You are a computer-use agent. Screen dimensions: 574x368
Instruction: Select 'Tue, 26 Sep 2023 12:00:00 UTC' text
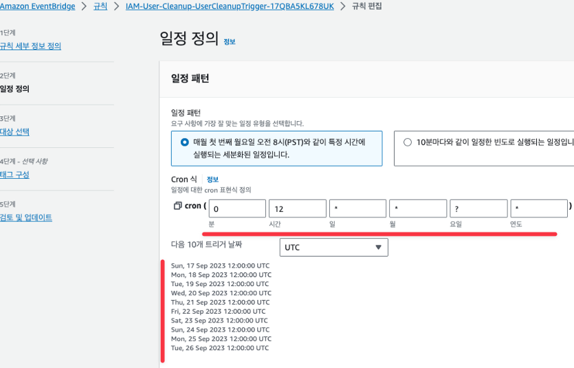[x=220, y=348]
